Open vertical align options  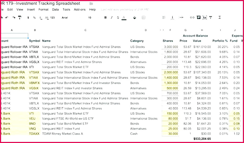[172, 17]
